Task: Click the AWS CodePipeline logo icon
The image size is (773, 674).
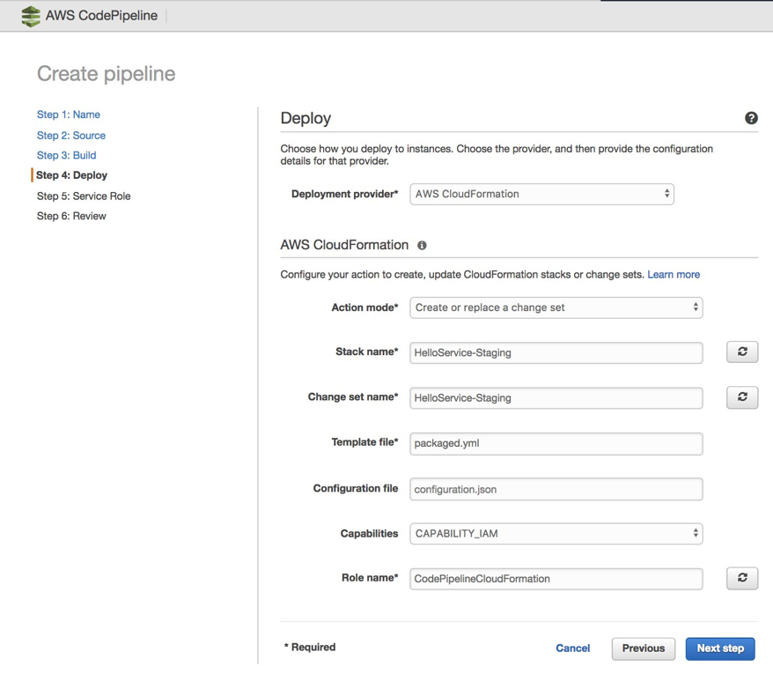Action: point(31,17)
